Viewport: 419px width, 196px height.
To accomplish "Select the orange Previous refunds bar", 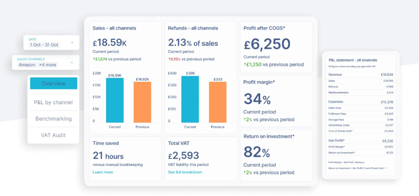I will (x=217, y=102).
